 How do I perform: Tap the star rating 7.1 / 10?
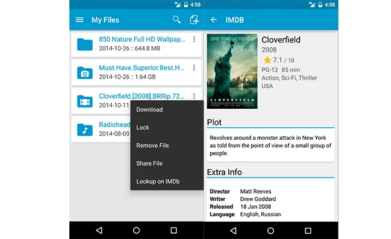pos(279,60)
